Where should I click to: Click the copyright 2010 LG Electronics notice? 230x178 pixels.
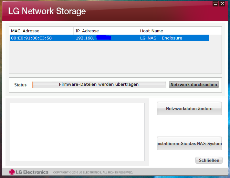(93, 172)
